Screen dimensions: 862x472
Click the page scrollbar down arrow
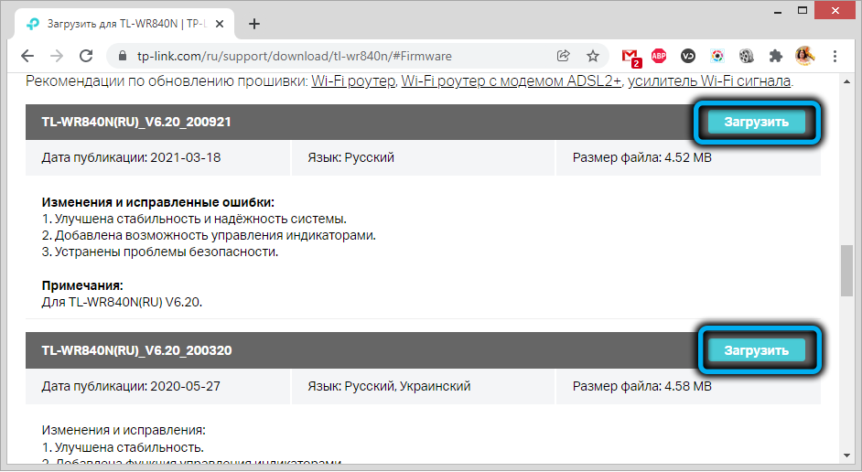point(846,456)
